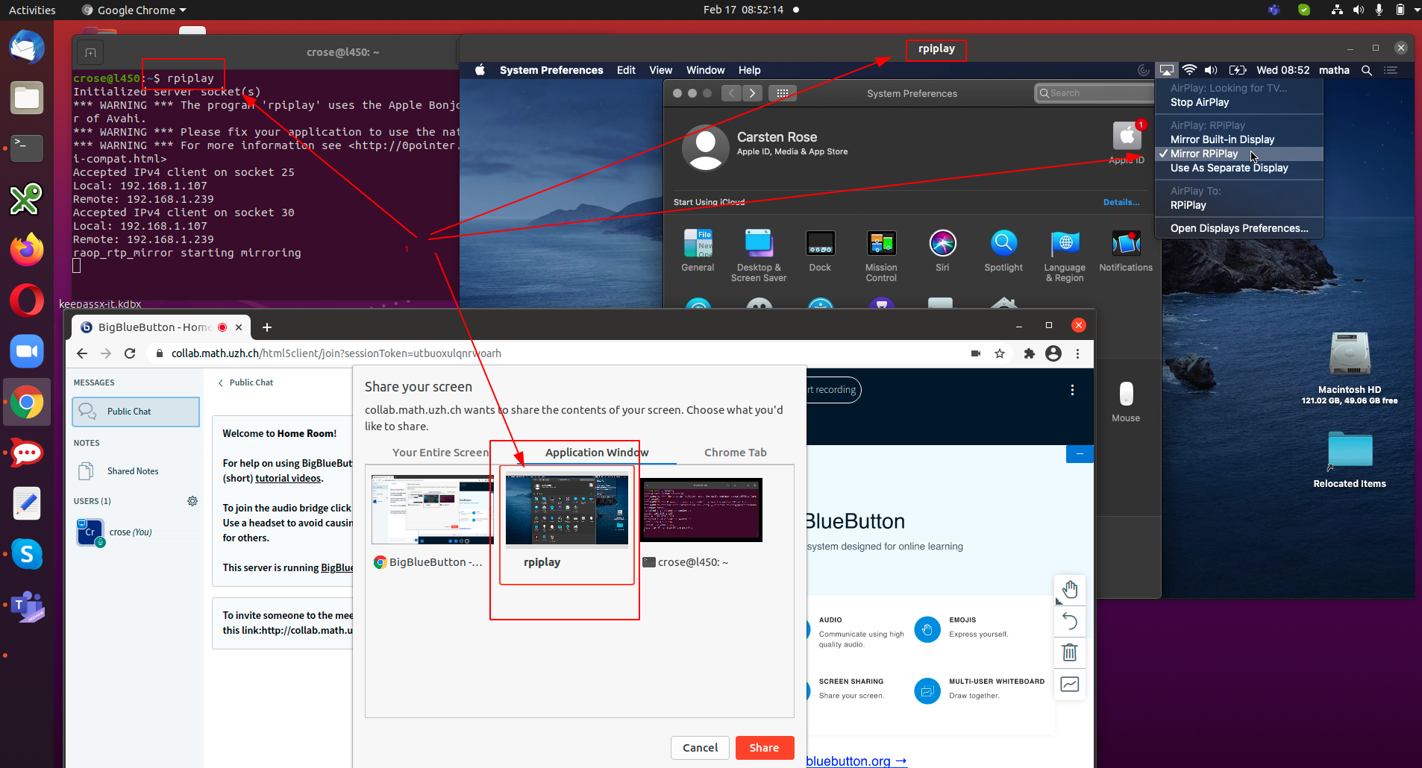Open the Google Chrome app menu dropdown
Image resolution: width=1422 pixels, height=768 pixels.
click(134, 10)
